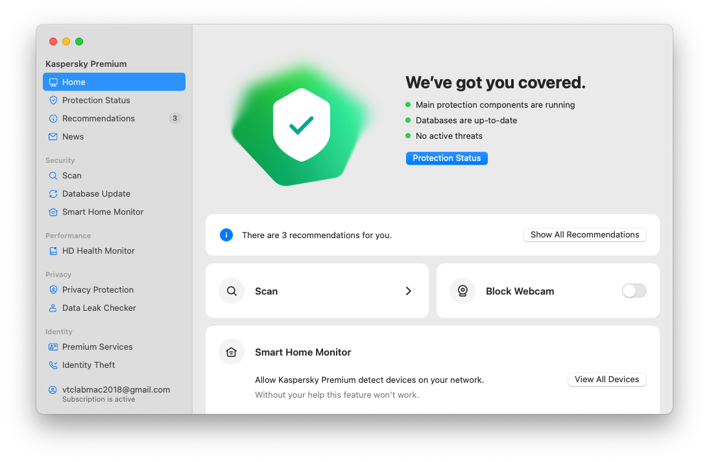Viewport: 709px width, 462px height.
Task: Click the envelope icon for News
Action: point(53,137)
